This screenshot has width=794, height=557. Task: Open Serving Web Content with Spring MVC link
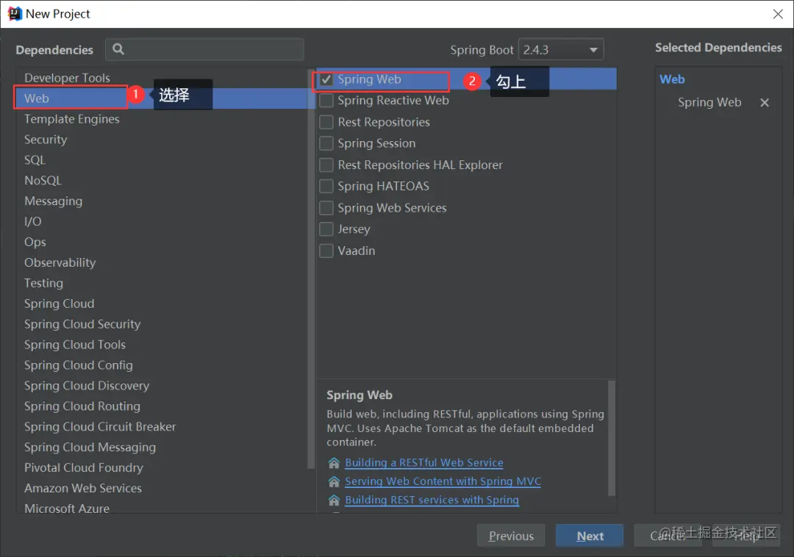pos(443,481)
